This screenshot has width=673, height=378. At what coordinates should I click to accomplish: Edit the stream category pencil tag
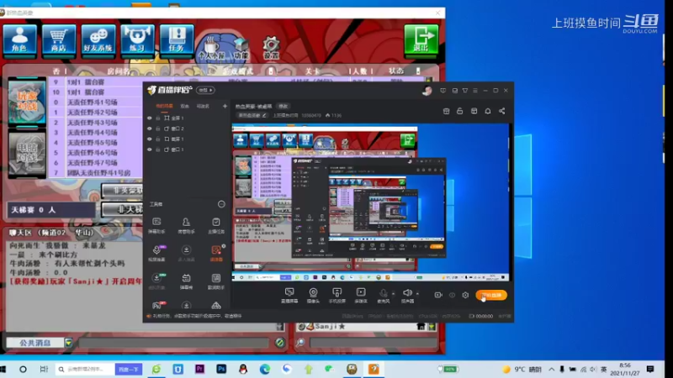252,115
